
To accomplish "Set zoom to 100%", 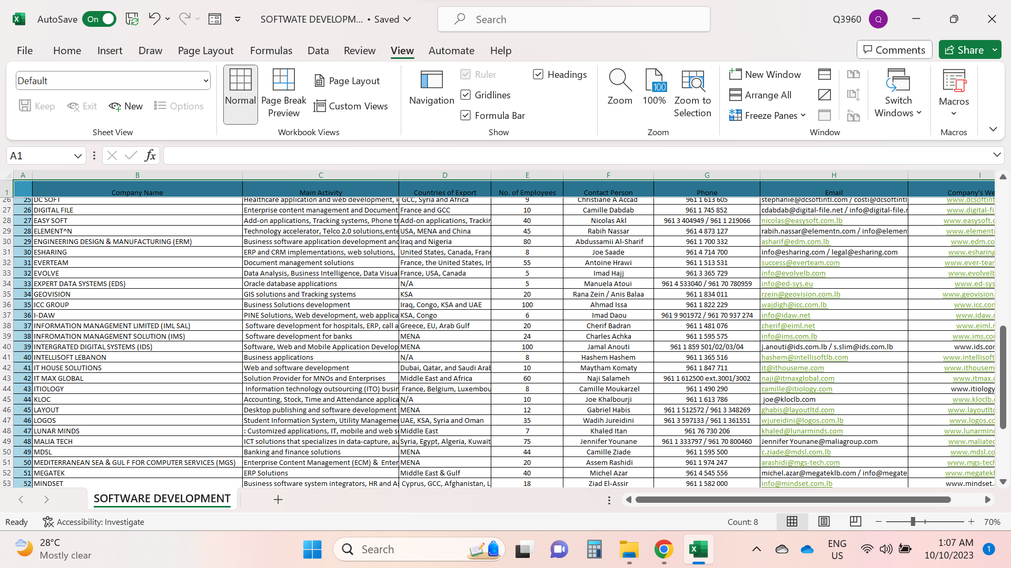I will tap(654, 87).
